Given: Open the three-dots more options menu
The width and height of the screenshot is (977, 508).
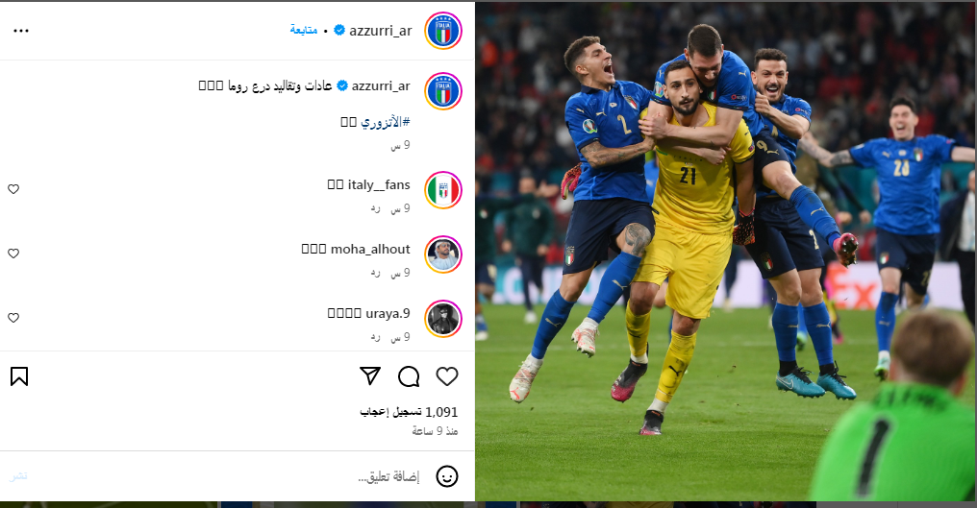Looking at the screenshot, I should click(21, 31).
